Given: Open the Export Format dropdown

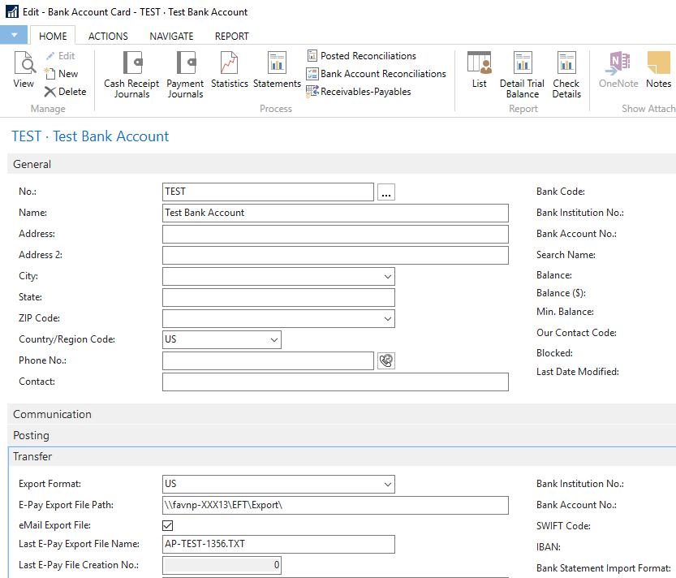Looking at the screenshot, I should (x=386, y=485).
